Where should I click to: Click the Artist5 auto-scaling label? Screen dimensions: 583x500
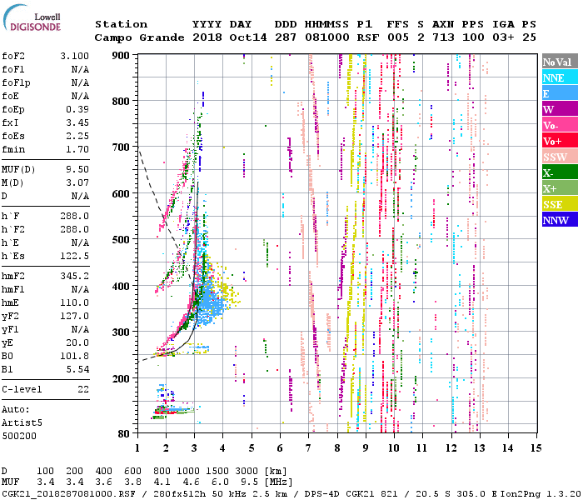coord(22,423)
